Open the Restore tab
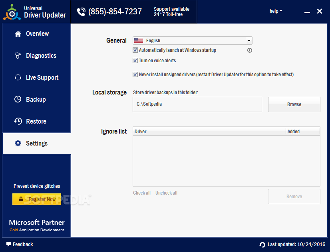Viewport: 330px width, 252px height. (x=37, y=121)
